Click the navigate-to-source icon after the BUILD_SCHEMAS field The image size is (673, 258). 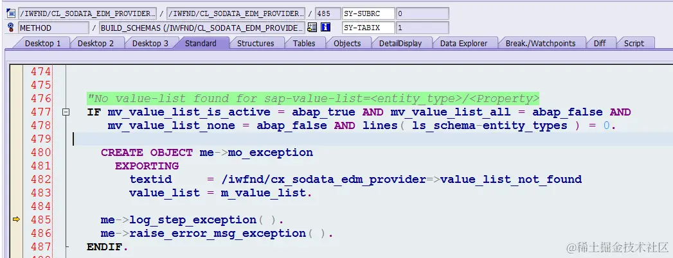tap(312, 28)
